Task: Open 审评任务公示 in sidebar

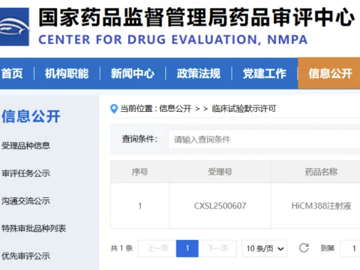Action: [25, 173]
